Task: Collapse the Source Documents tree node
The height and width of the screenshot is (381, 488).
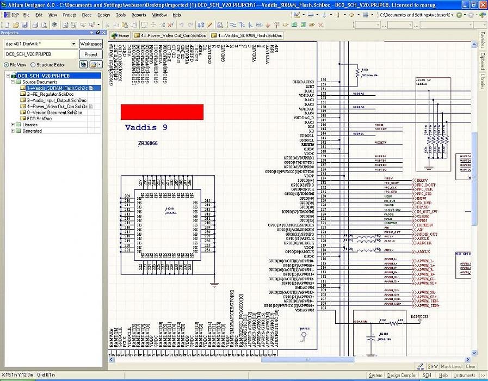Action: tap(13, 82)
